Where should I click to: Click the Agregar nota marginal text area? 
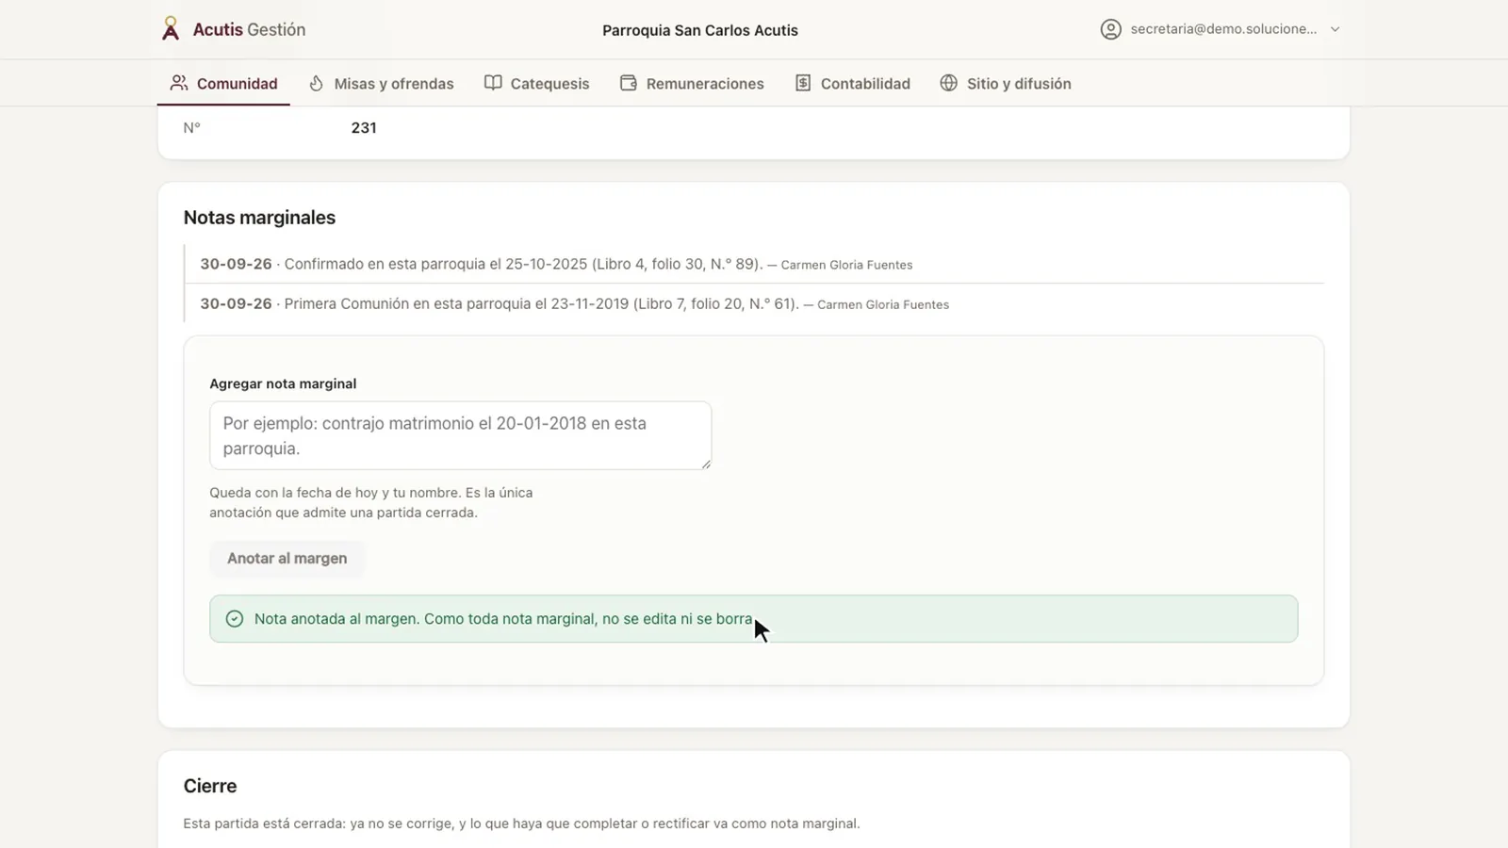[460, 435]
